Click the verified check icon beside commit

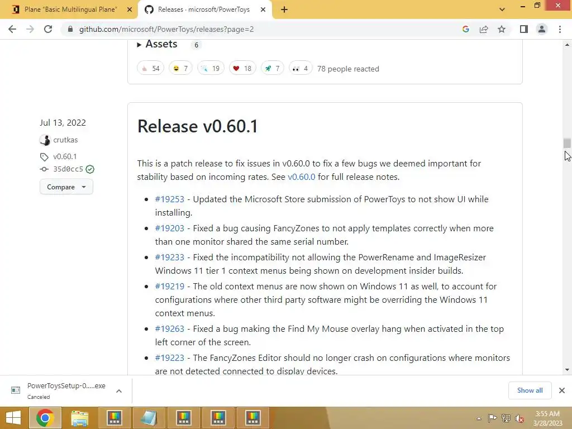tap(90, 169)
